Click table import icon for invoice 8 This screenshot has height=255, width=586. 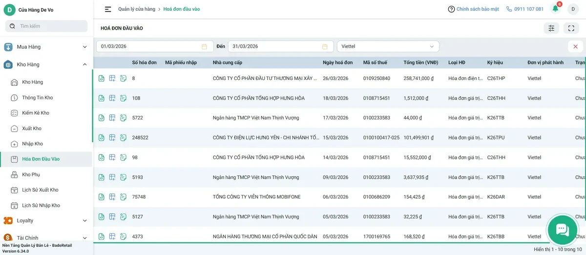tap(112, 78)
